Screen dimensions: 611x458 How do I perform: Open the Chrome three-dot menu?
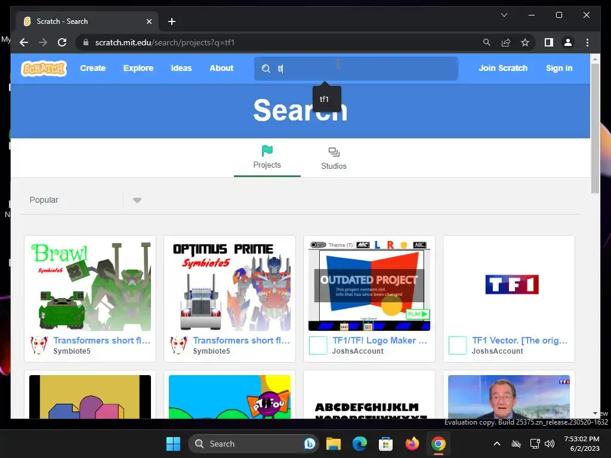587,42
